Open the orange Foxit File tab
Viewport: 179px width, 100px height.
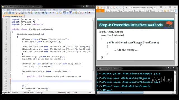tap(100, 11)
